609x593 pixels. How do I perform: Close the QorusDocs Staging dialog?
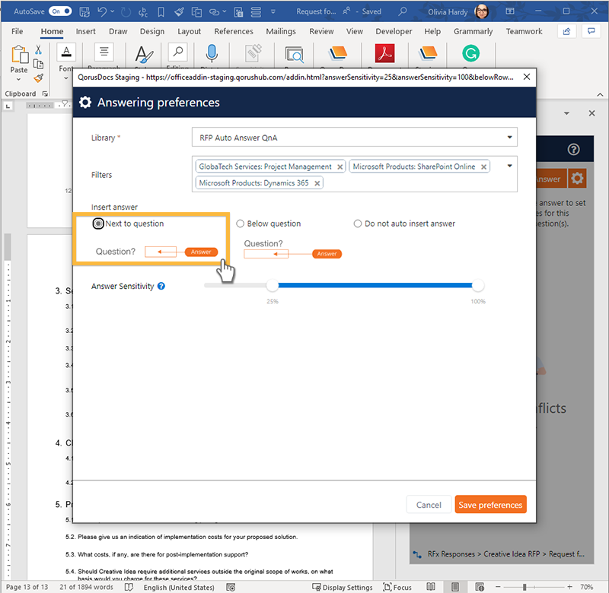point(527,77)
